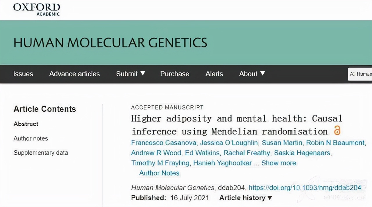
Task: Click author Jessica O'Loughlin link
Action: coord(229,143)
